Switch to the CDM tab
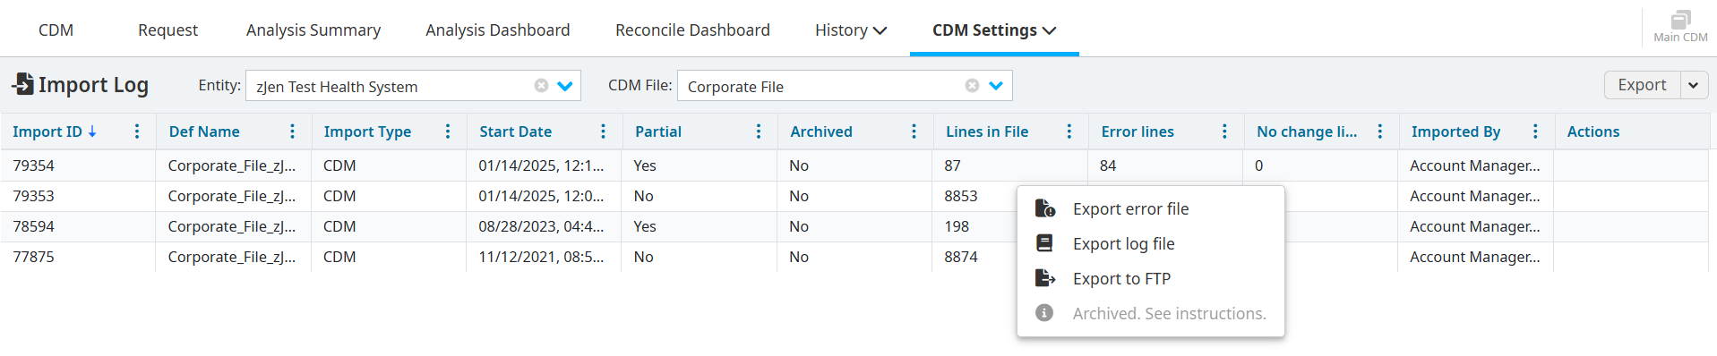Image resolution: width=1717 pixels, height=356 pixels. click(x=56, y=30)
